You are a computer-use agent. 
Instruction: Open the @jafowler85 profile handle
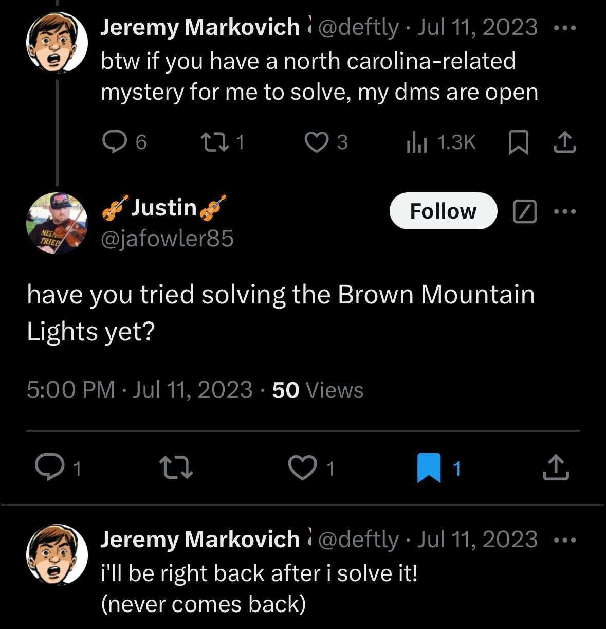tap(167, 238)
